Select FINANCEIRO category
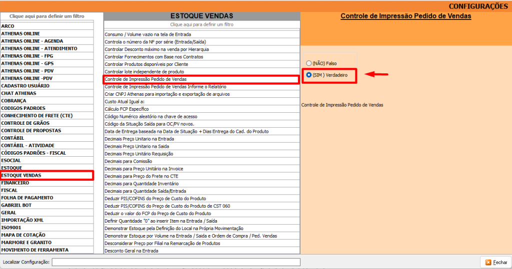 tap(46, 183)
